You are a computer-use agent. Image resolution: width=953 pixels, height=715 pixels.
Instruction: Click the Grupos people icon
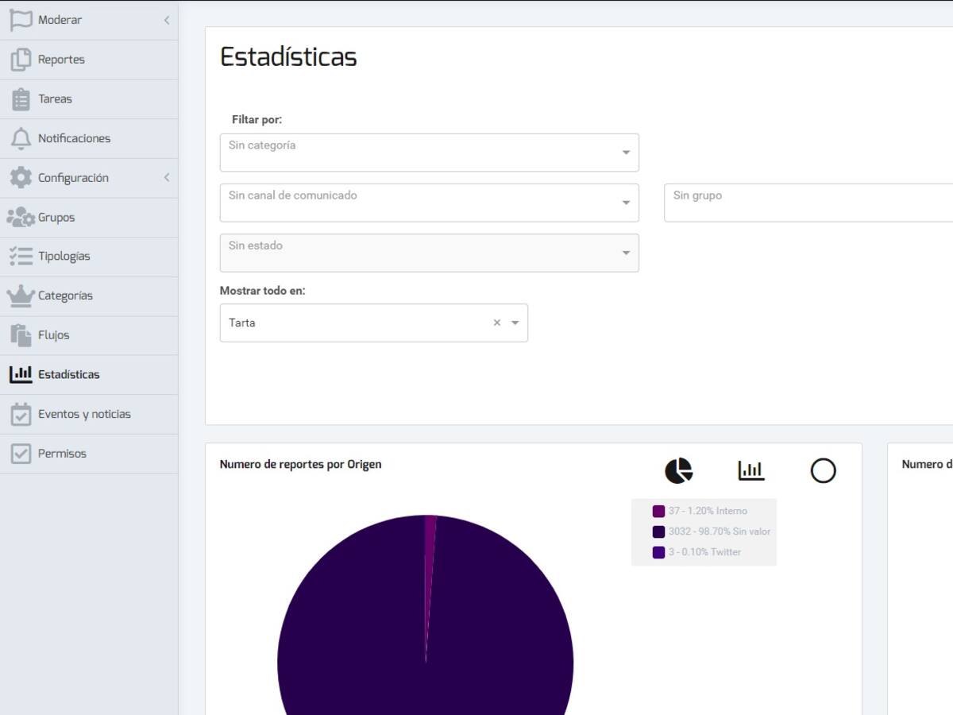coord(21,217)
